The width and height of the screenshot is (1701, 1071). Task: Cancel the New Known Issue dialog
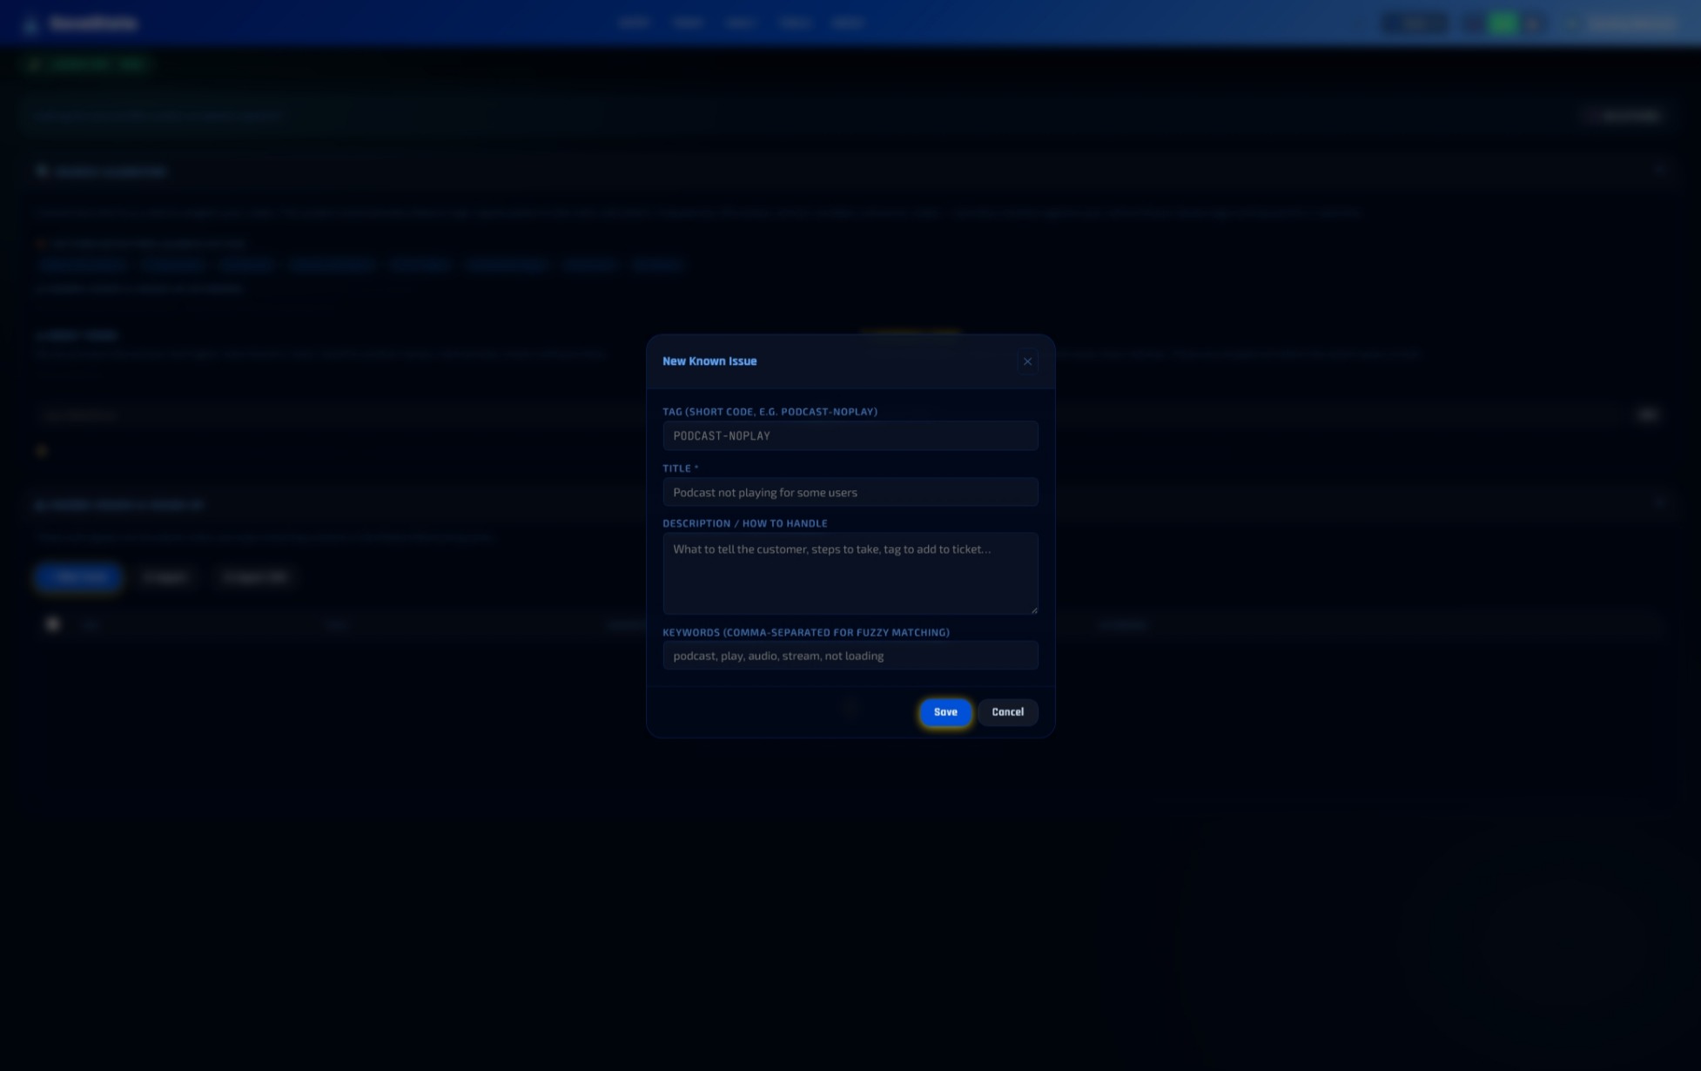coord(1007,712)
